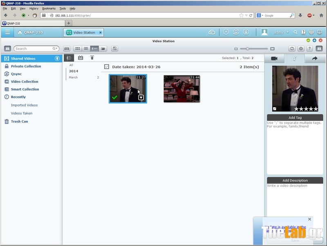Show Imported Videos
The width and height of the screenshot is (327, 246).
pyautogui.click(x=24, y=105)
